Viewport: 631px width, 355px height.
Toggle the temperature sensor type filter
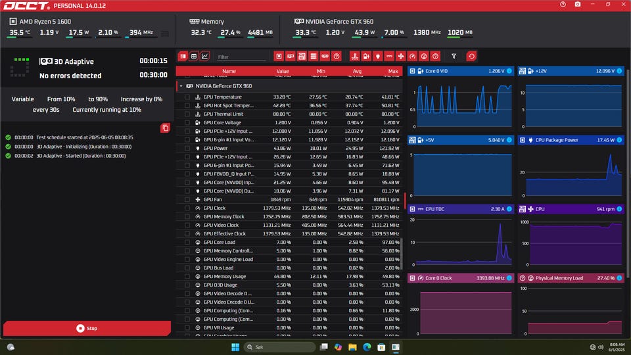coord(354,57)
